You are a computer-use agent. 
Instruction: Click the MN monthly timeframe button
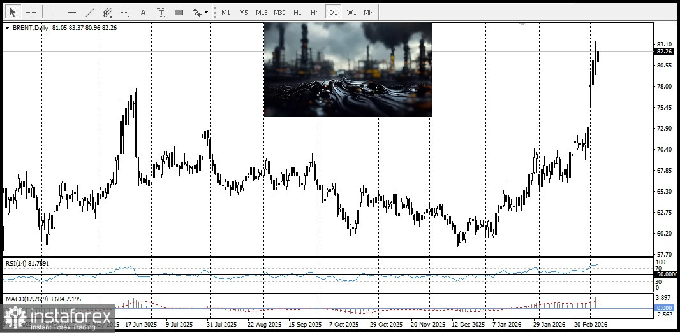369,12
